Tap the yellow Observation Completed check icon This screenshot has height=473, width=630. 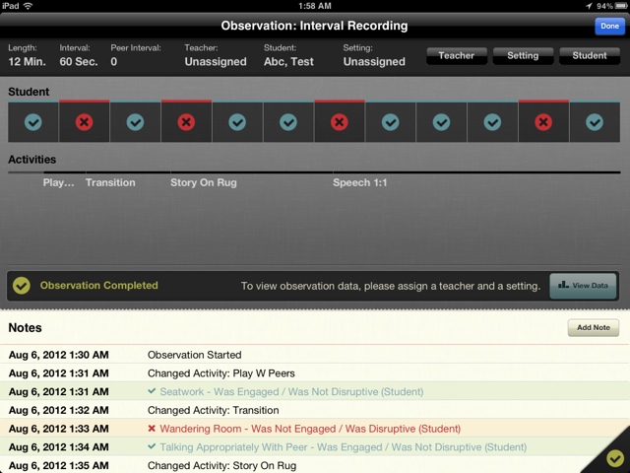point(22,286)
